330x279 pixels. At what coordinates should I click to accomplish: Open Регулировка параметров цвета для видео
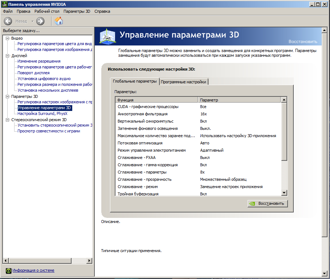pyautogui.click(x=55, y=44)
